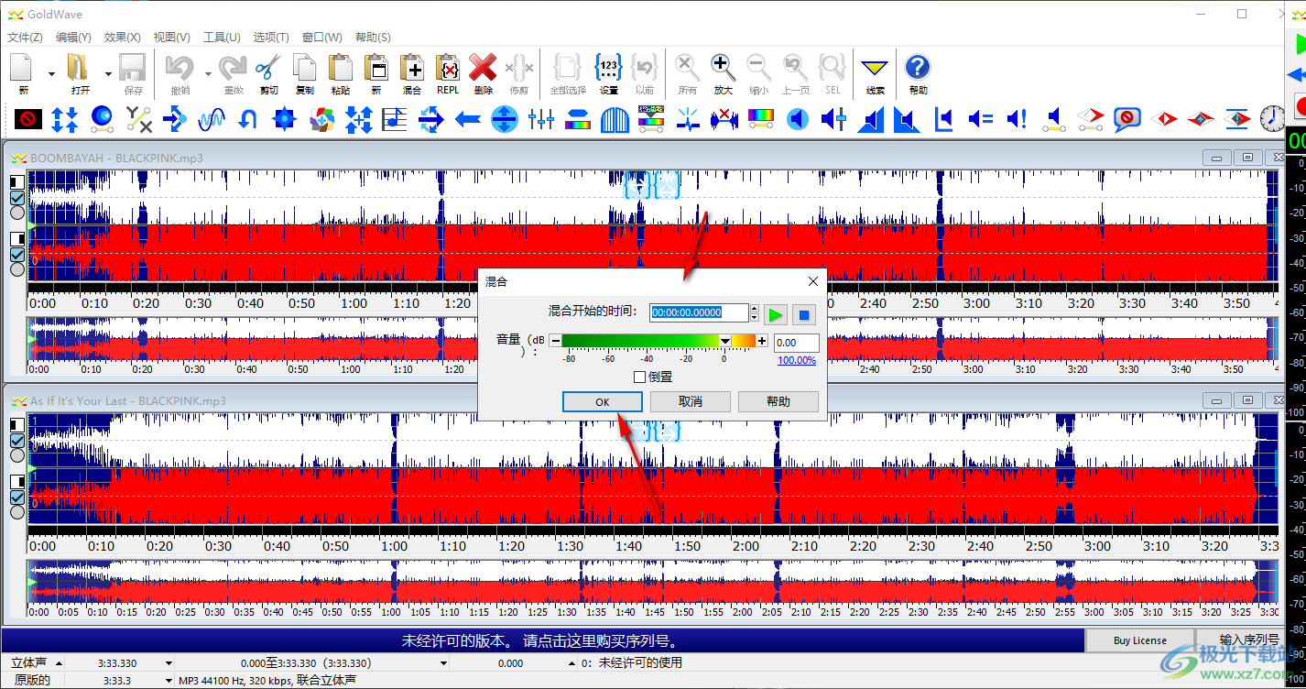The height and width of the screenshot is (689, 1306).
Task: Open the 工具(U) menu
Action: point(222,38)
